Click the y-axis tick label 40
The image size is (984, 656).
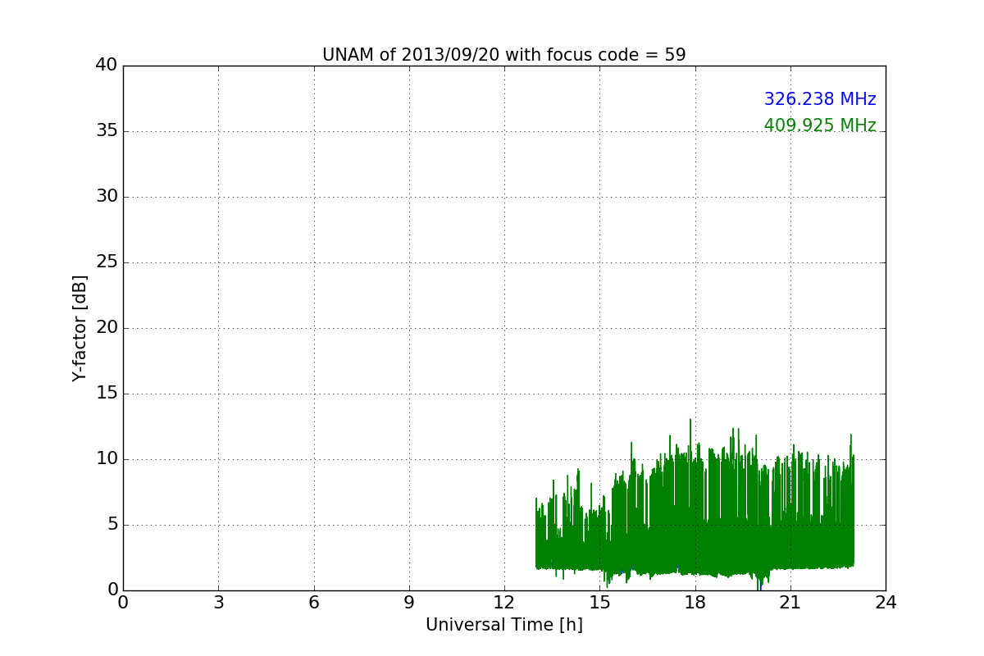click(107, 66)
